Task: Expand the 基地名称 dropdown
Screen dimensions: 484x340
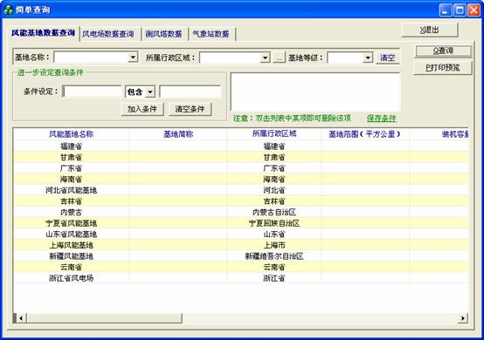Action: coord(133,58)
